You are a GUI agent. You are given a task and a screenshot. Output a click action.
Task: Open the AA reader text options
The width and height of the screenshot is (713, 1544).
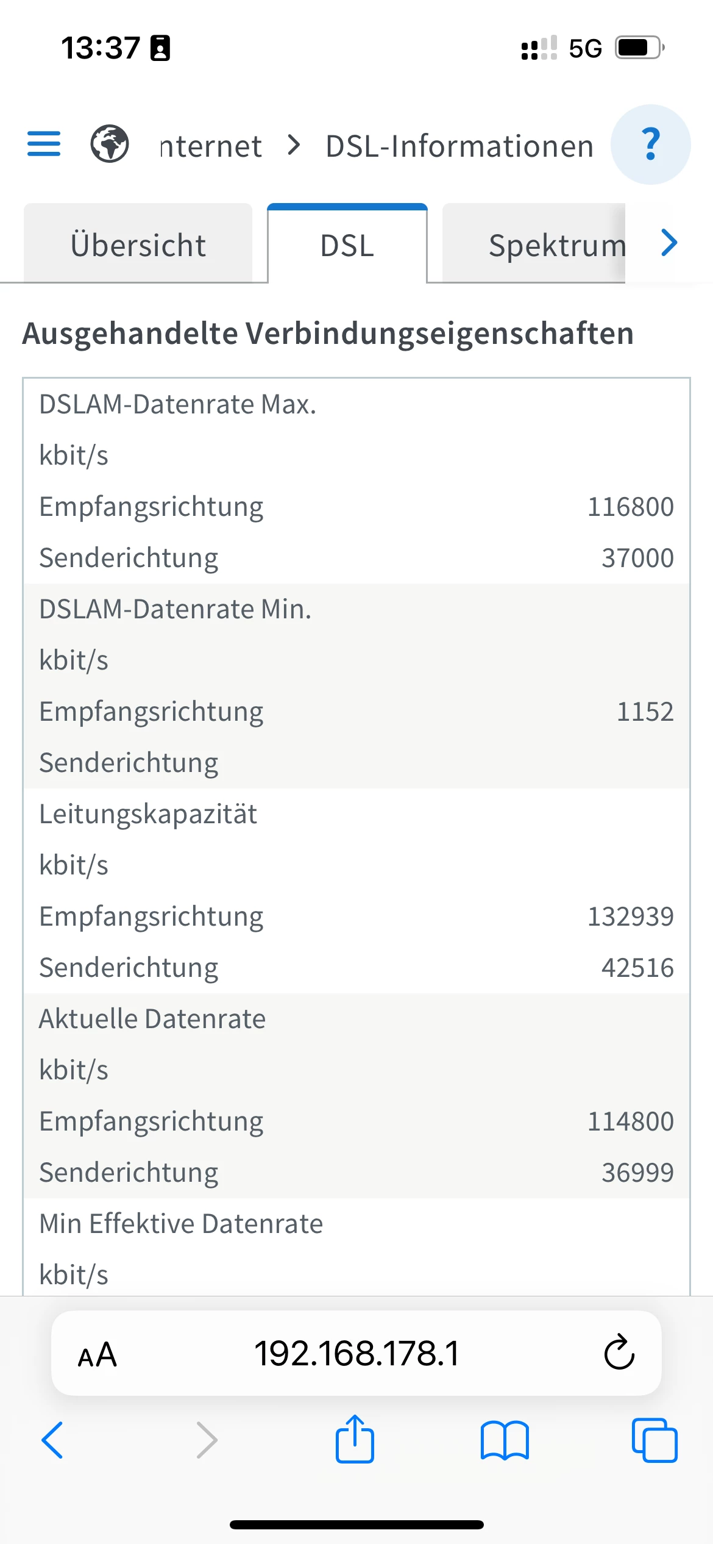coord(97,1355)
